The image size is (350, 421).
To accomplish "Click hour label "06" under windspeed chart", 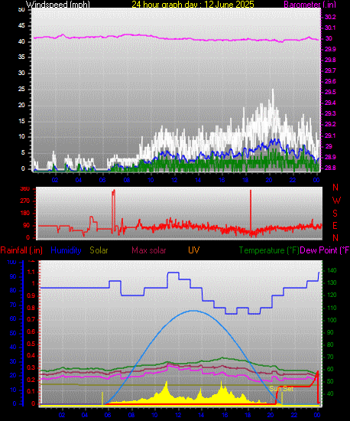I will [102, 180].
